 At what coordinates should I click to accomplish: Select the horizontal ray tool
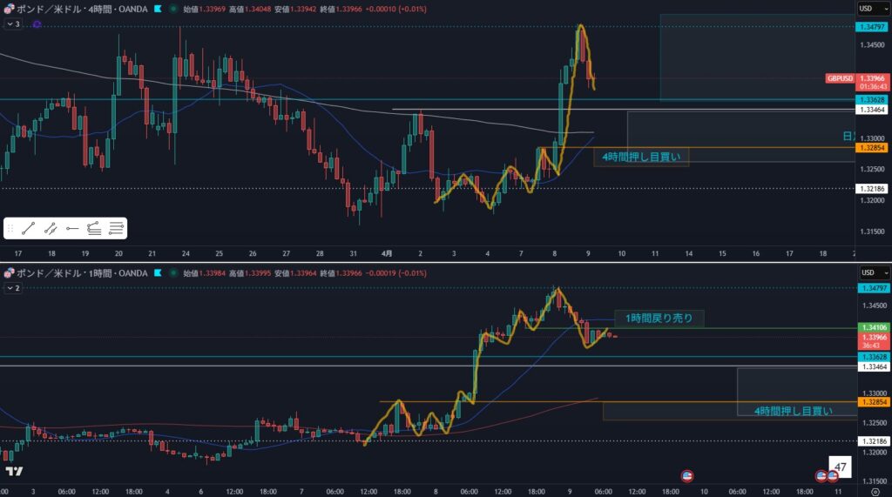point(72,228)
